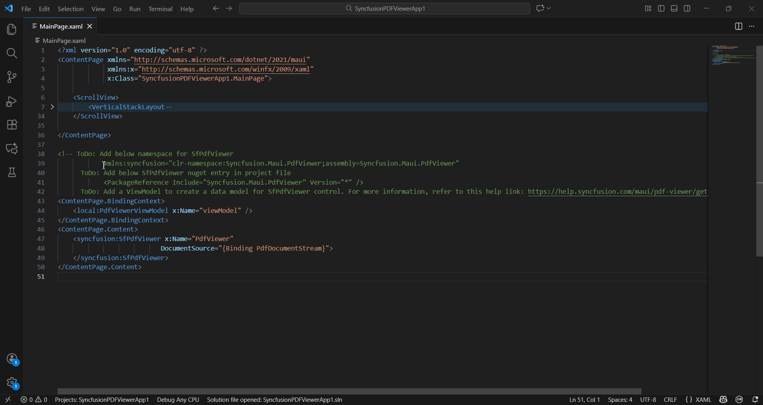Go forward with the right arrow
The height and width of the screenshot is (405, 763).
[229, 8]
